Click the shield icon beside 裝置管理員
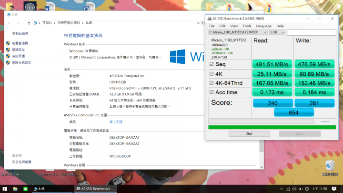This screenshot has height=193, width=343. (x=8, y=43)
